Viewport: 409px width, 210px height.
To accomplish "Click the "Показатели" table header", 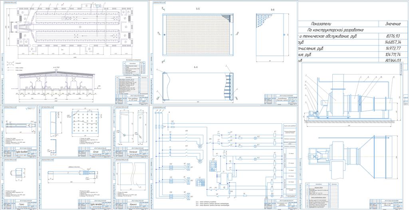I will point(321,23).
